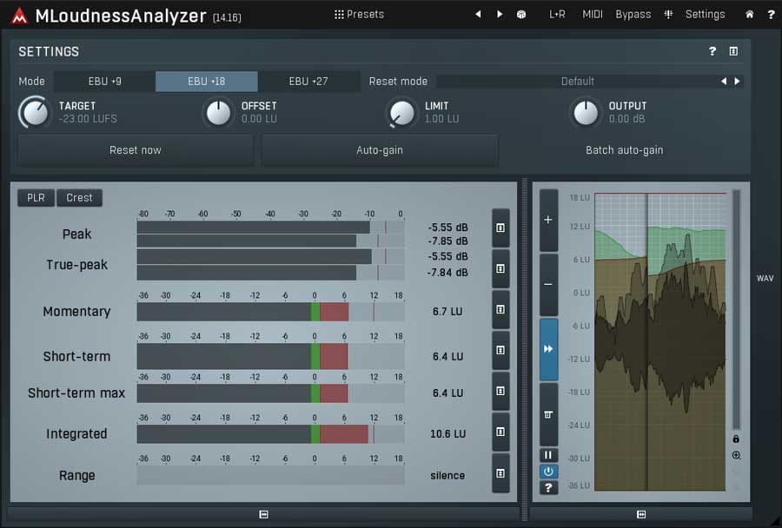Open the Range meter options icon

pos(500,473)
